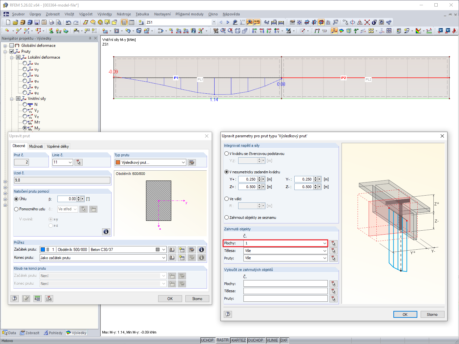Image resolution: width=459 pixels, height=344 pixels.
Task: Open cross-section library icon for Začátek prutu
Action: click(x=172, y=250)
